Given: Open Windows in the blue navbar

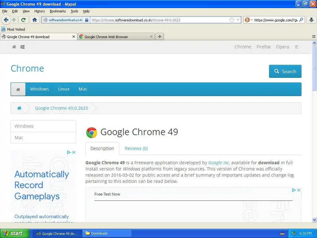Looking at the screenshot, I should (x=39, y=89).
